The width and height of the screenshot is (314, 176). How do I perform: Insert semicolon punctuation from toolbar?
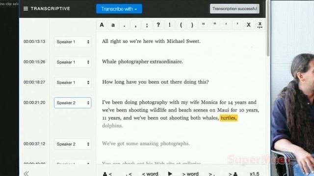coord(147,25)
